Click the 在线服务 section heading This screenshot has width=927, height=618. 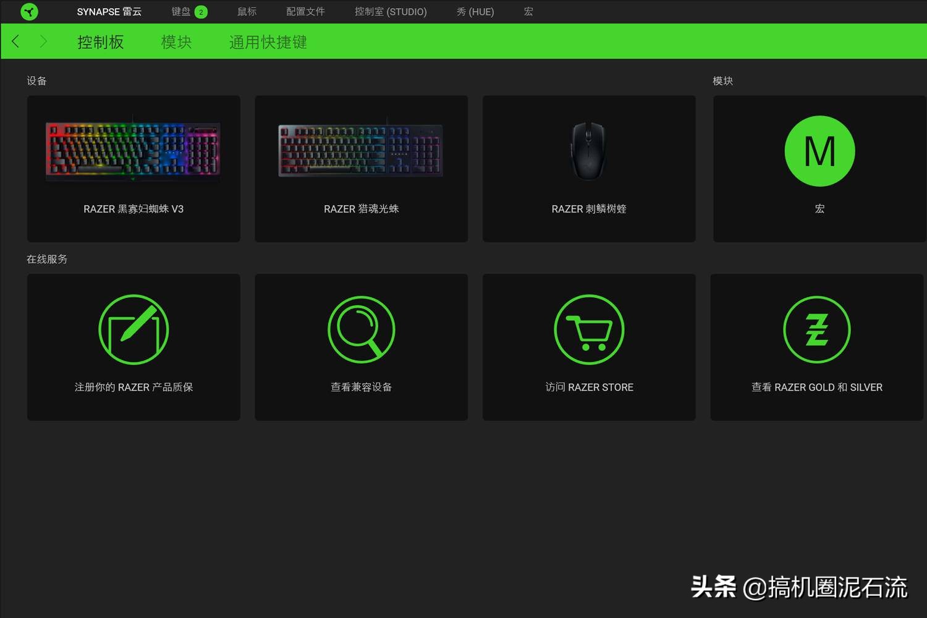(x=47, y=259)
